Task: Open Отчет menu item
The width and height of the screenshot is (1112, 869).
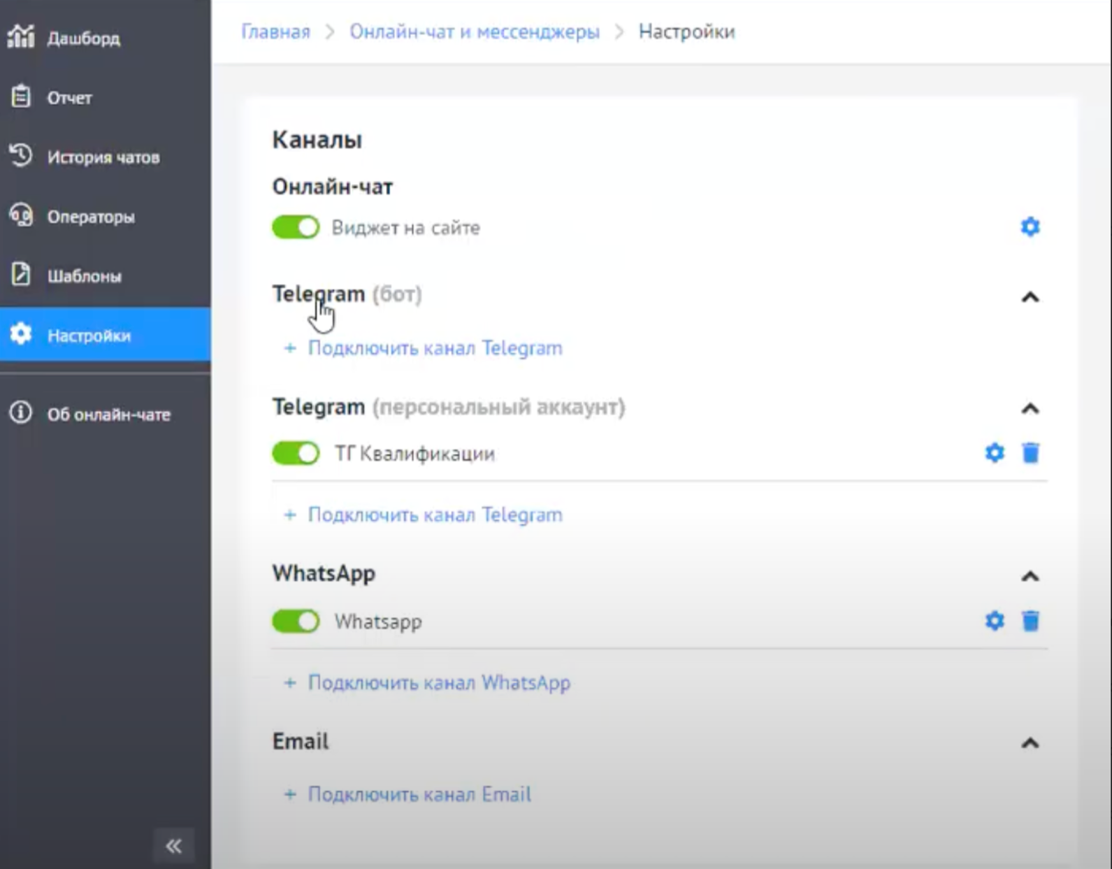Action: pyautogui.click(x=105, y=97)
